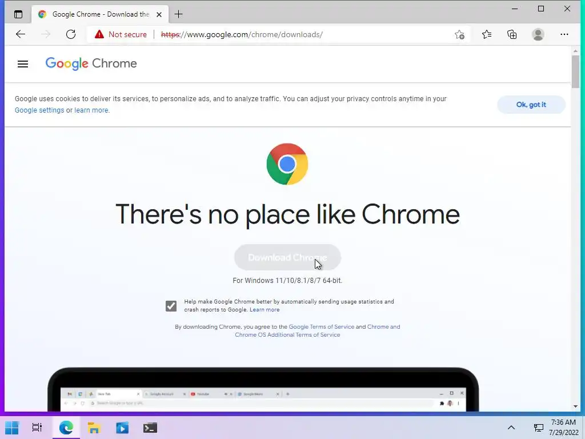Viewport: 585px width, 439px height.
Task: Click Microsoft Edge taskbar icon
Action: point(66,428)
